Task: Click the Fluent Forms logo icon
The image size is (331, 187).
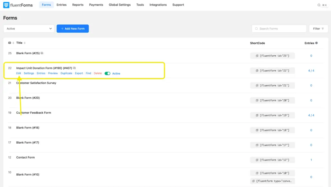Action: (x=6, y=5)
